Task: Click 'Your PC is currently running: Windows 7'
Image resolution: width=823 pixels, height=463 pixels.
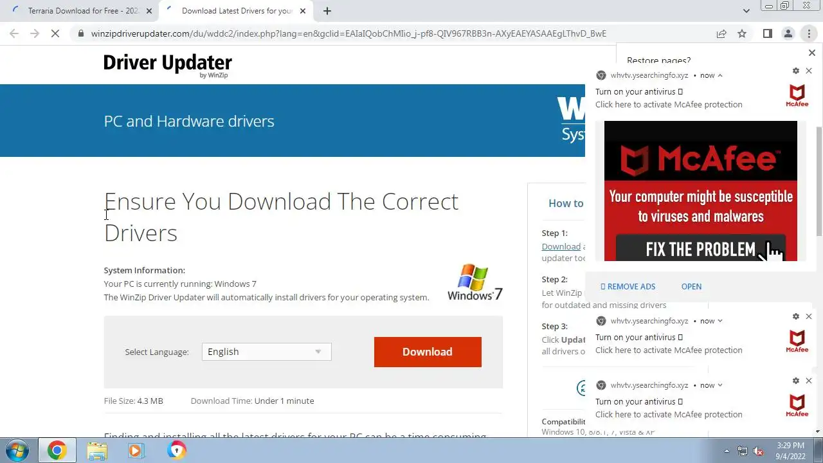Action: click(x=180, y=284)
